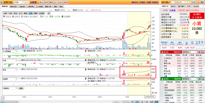Open the 大單券商 tab
This screenshot has height=103, width=205.
click(30, 7)
